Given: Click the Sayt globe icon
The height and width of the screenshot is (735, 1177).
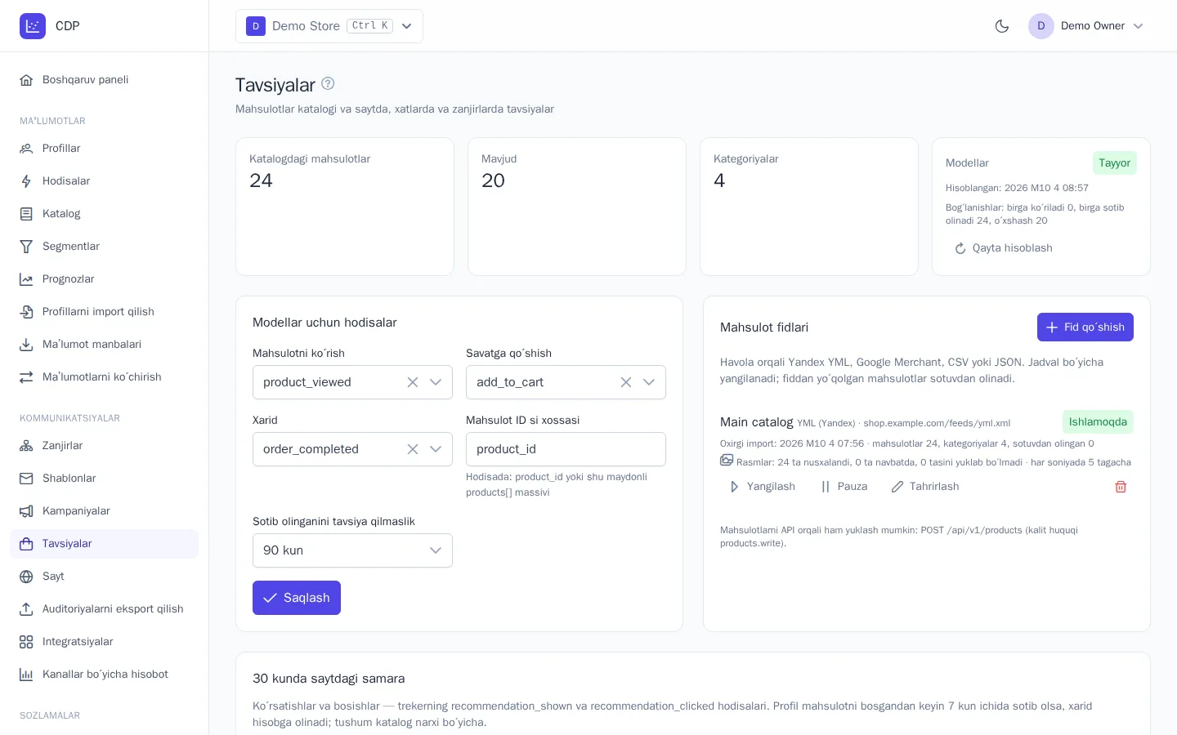Looking at the screenshot, I should tap(26, 577).
